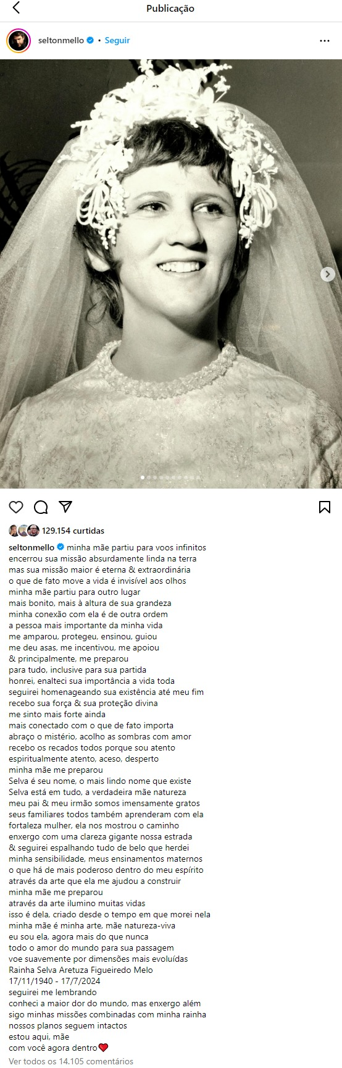This screenshot has width=342, height=1068.
Task: Like the post with the heart icon
Action: coord(16,507)
